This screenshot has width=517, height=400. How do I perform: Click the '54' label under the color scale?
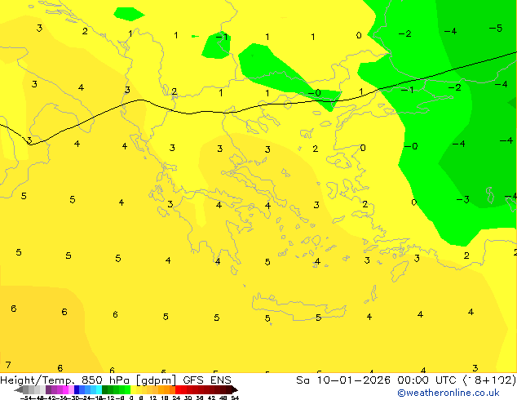235,398
